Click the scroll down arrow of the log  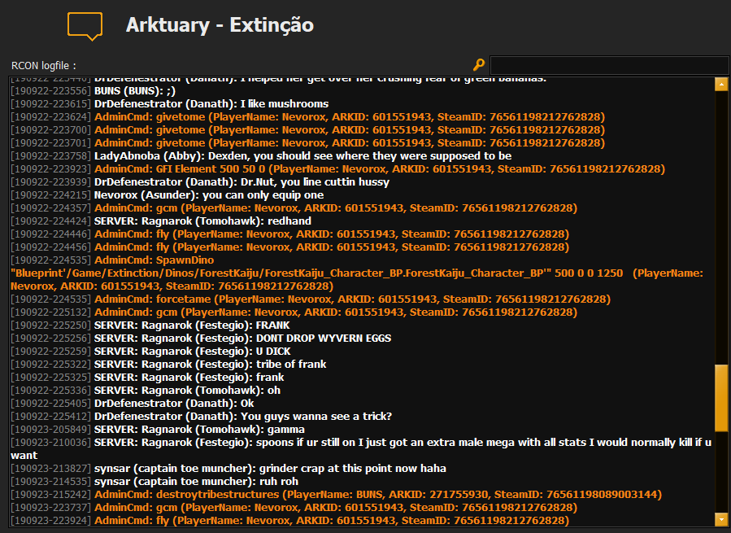point(720,518)
